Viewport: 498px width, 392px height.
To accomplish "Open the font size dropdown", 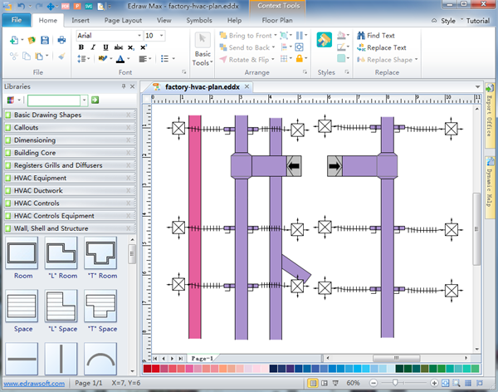I will [161, 36].
